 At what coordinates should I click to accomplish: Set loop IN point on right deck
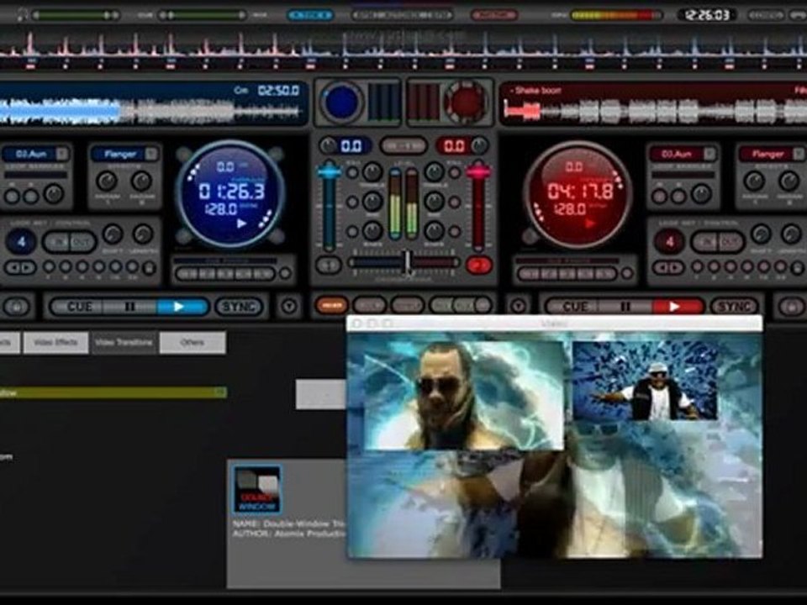click(705, 242)
